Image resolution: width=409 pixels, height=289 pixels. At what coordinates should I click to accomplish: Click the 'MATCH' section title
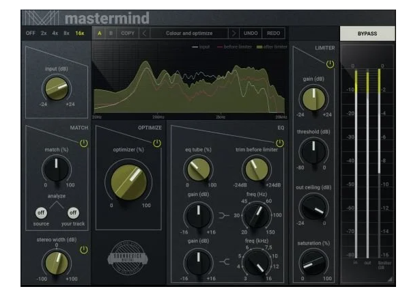tap(79, 128)
